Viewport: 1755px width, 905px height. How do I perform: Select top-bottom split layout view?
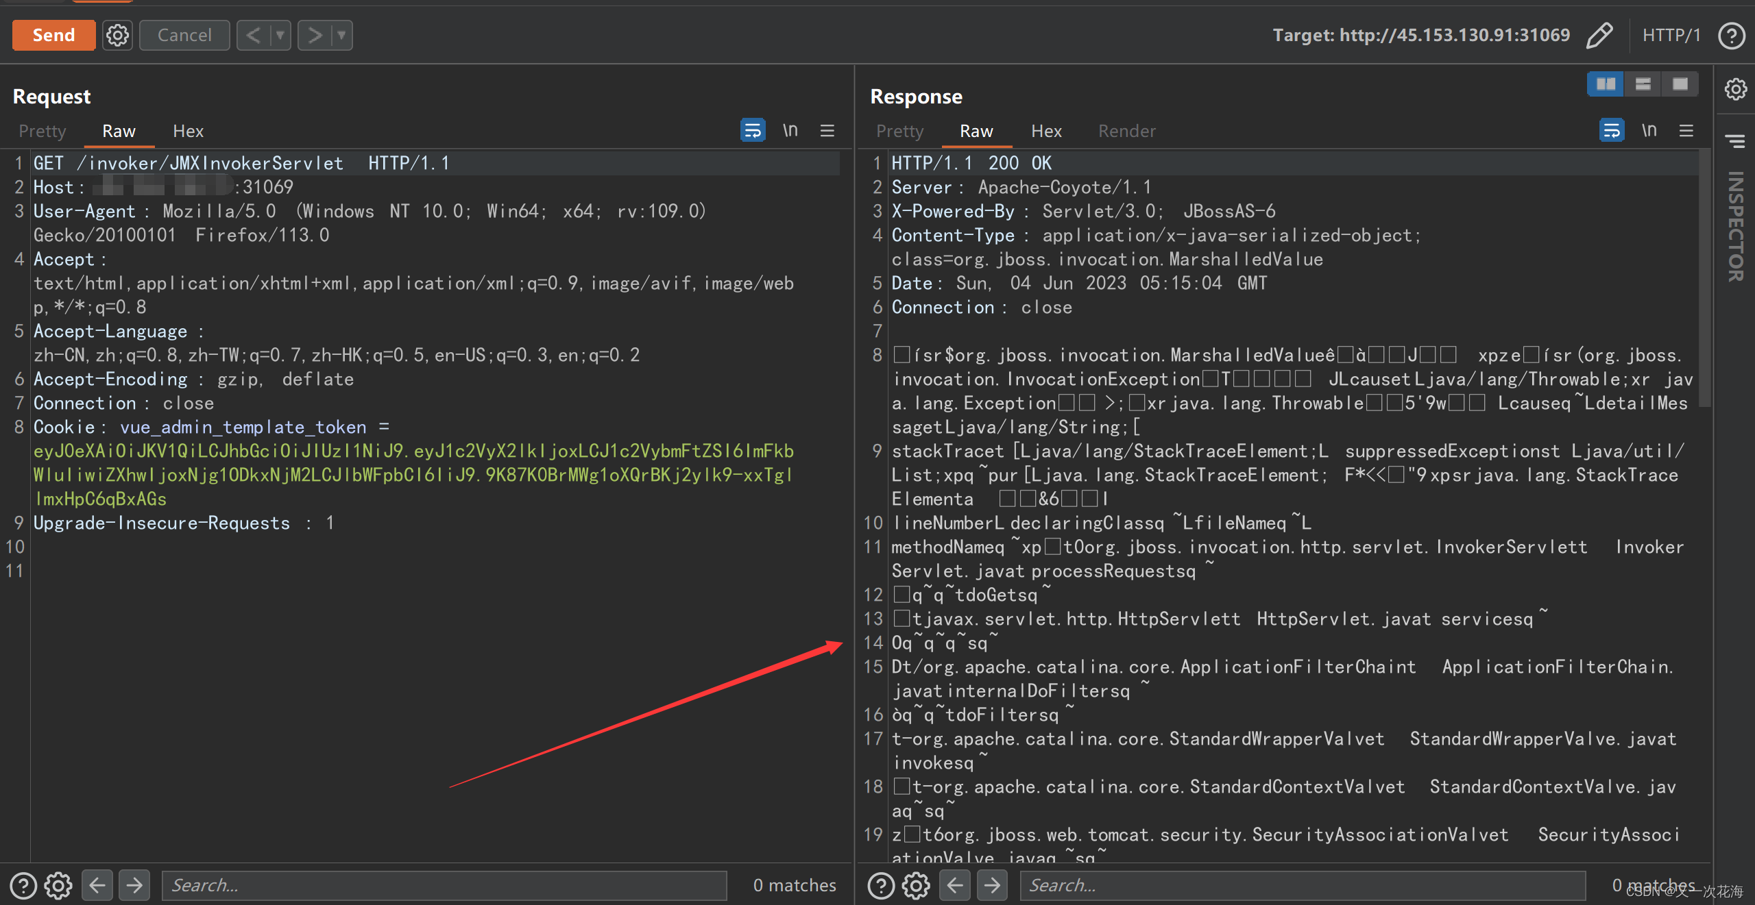click(x=1643, y=84)
